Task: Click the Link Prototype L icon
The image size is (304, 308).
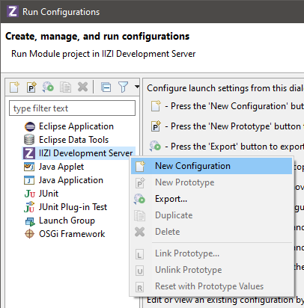Action: [139, 254]
